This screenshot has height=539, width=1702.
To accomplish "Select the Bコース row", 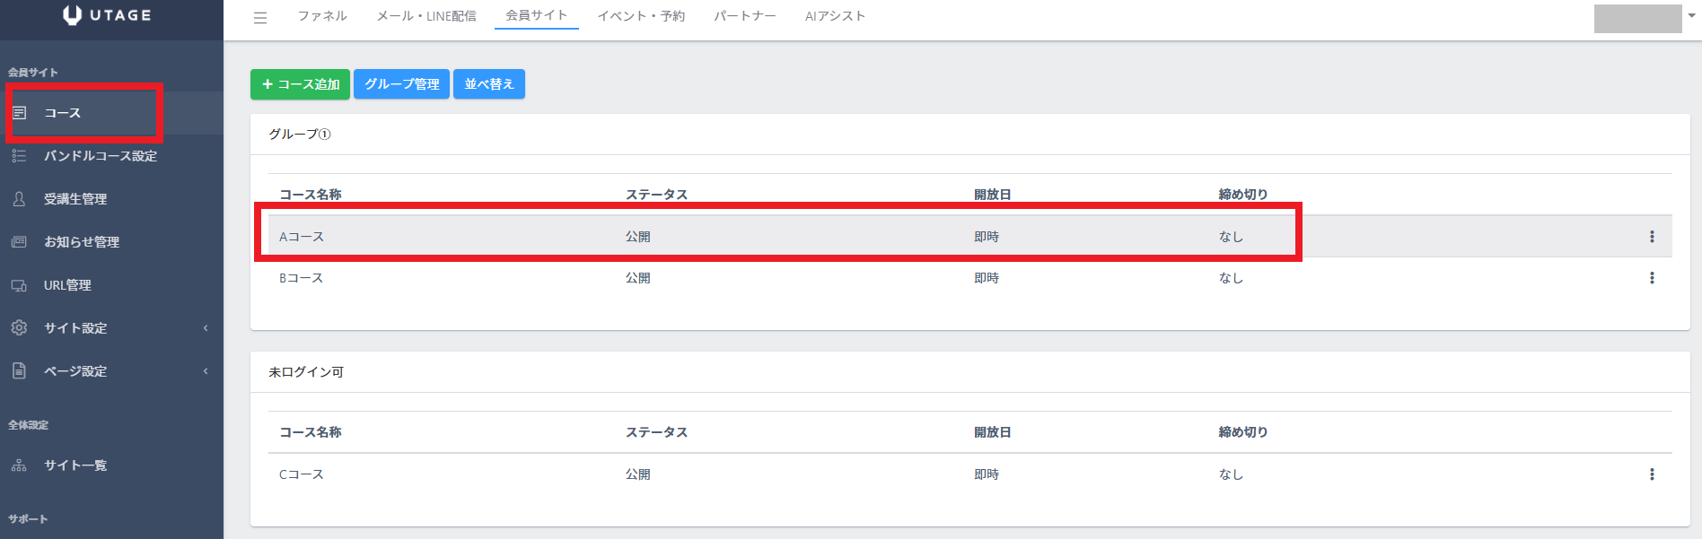I will tap(969, 278).
